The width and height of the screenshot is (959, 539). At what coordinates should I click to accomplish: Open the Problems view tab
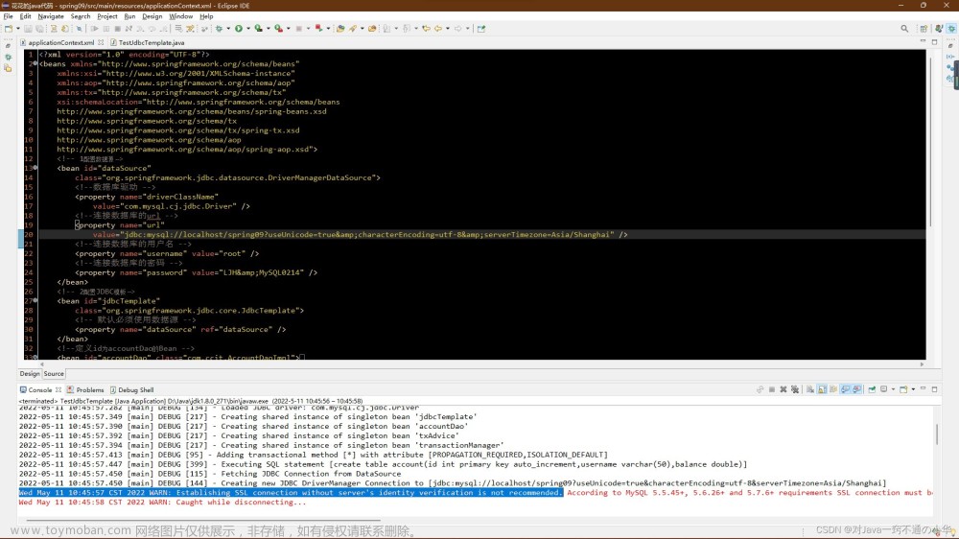pos(85,389)
